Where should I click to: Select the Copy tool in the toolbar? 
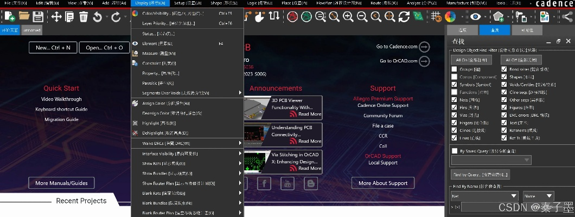click(x=69, y=16)
